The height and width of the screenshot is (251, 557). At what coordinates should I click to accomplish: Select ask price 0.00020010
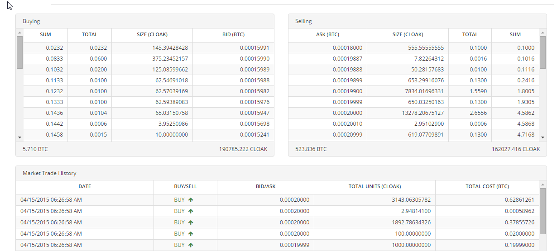(x=347, y=123)
